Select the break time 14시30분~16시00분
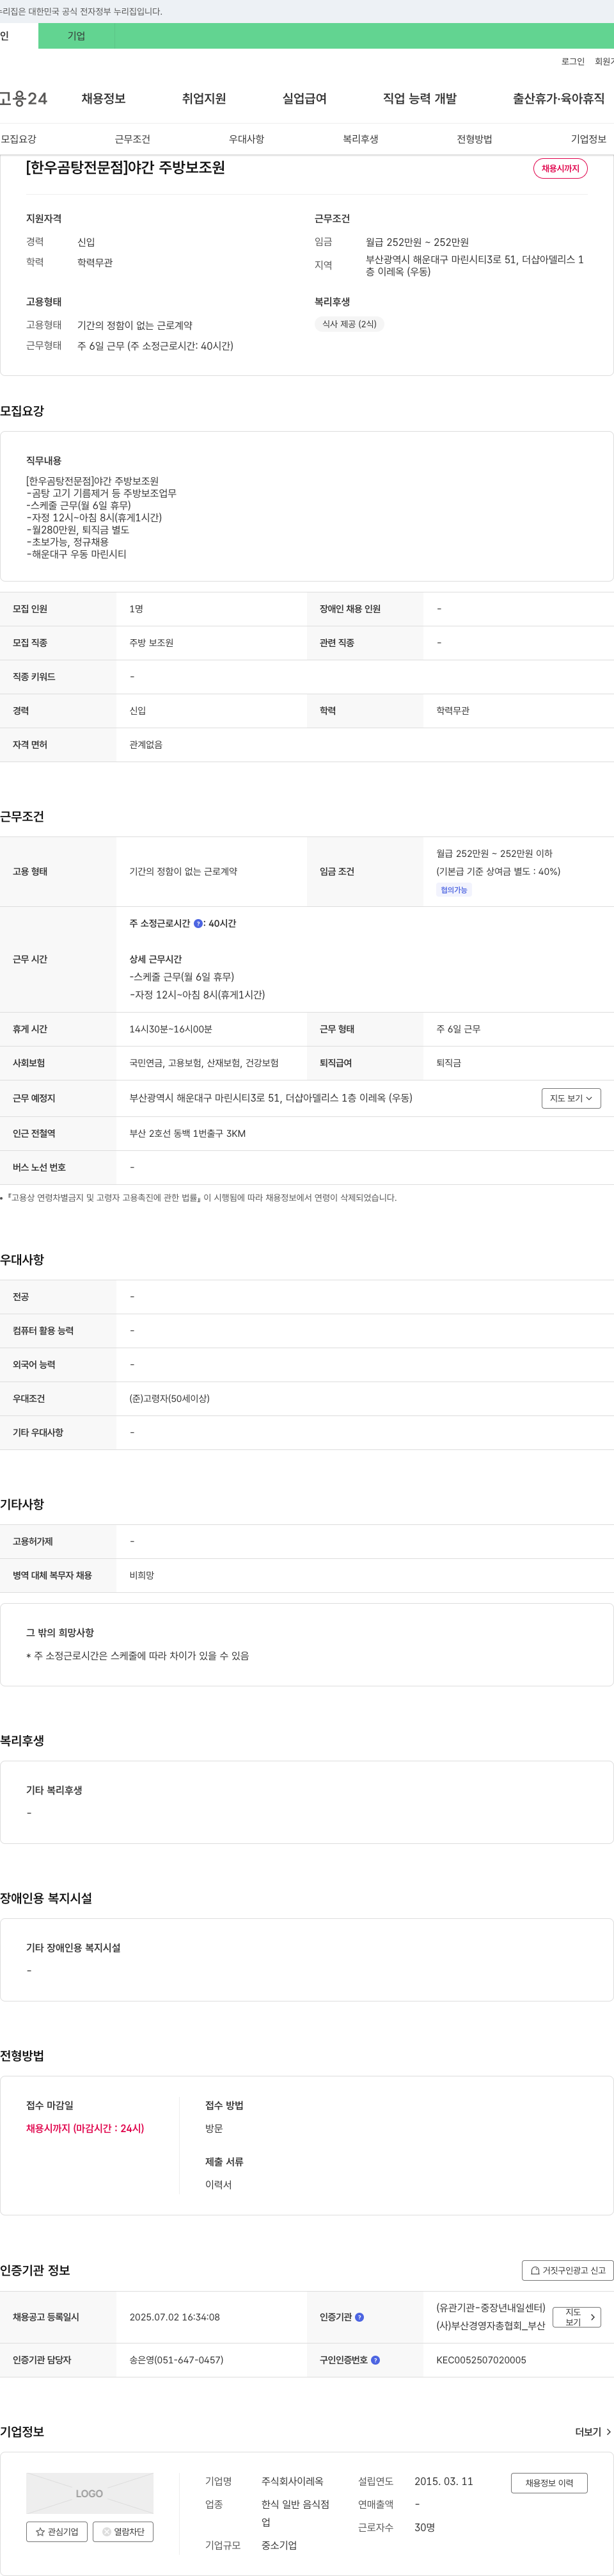This screenshot has height=2576, width=614. pyautogui.click(x=171, y=1029)
